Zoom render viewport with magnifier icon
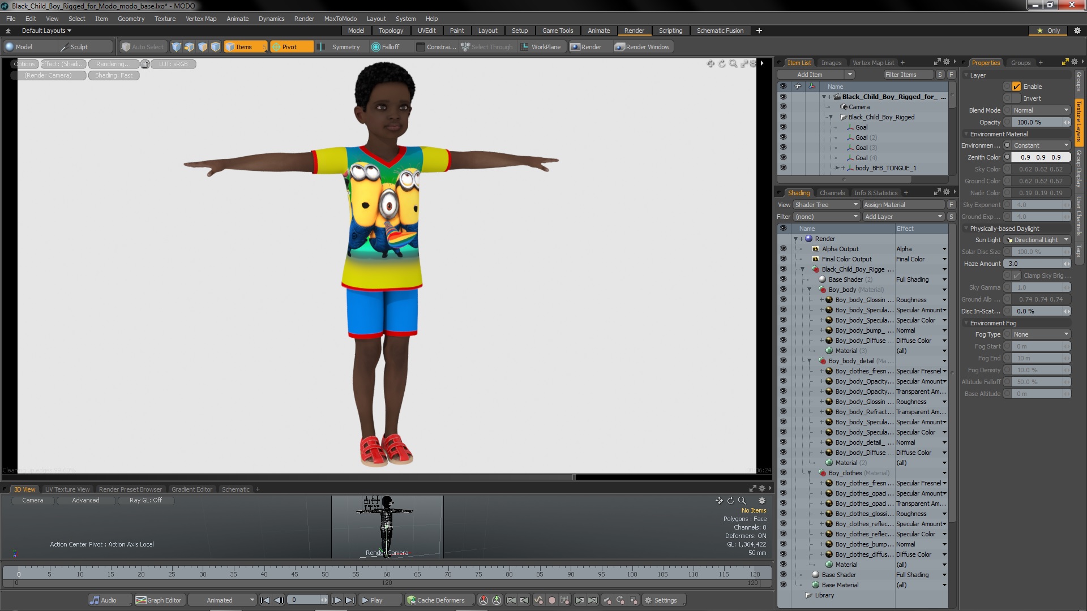Screen dimensions: 1087x611 pyautogui.click(x=733, y=64)
